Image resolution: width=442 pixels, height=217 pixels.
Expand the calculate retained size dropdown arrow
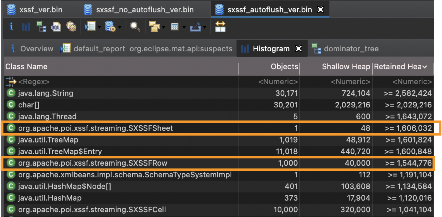tap(184, 27)
